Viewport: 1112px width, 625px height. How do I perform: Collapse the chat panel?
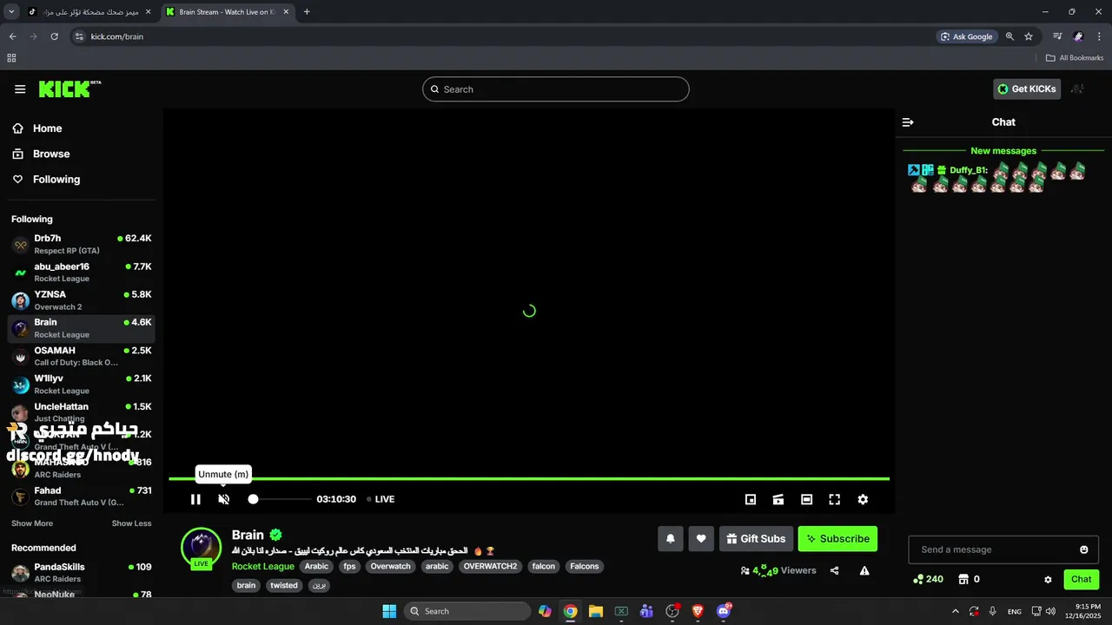(x=908, y=122)
